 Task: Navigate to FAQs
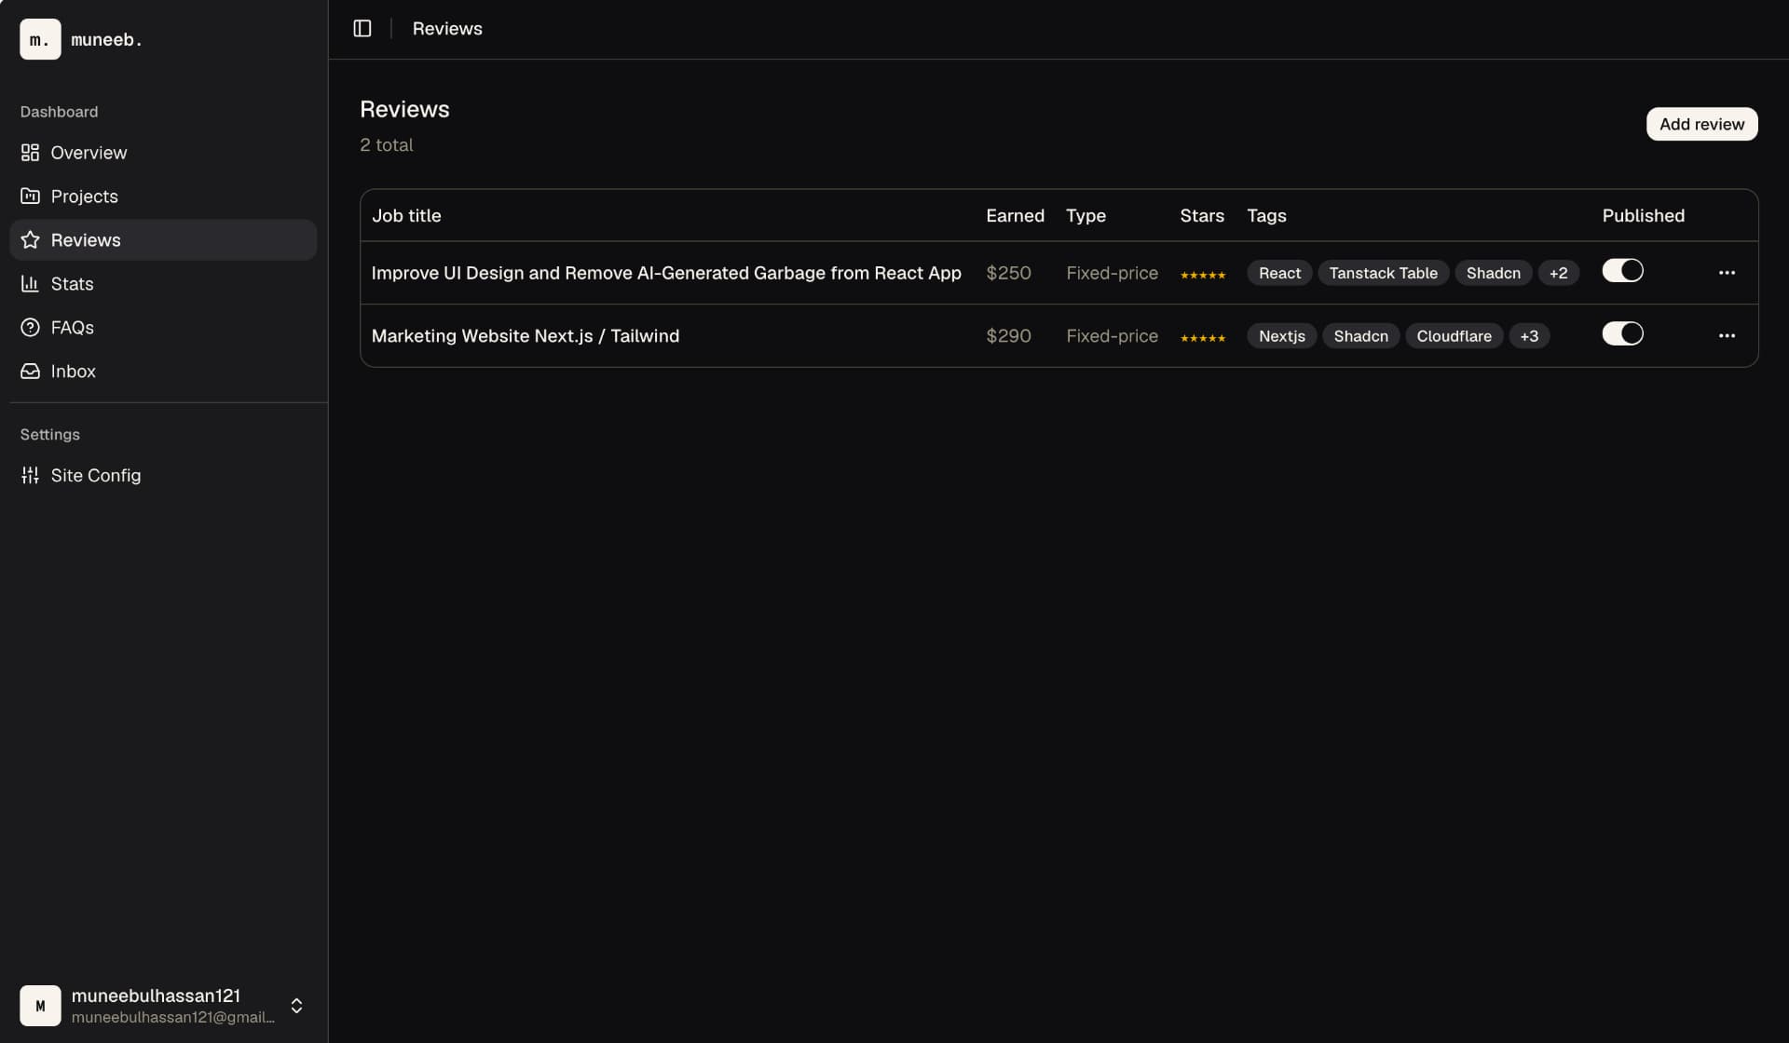163,328
